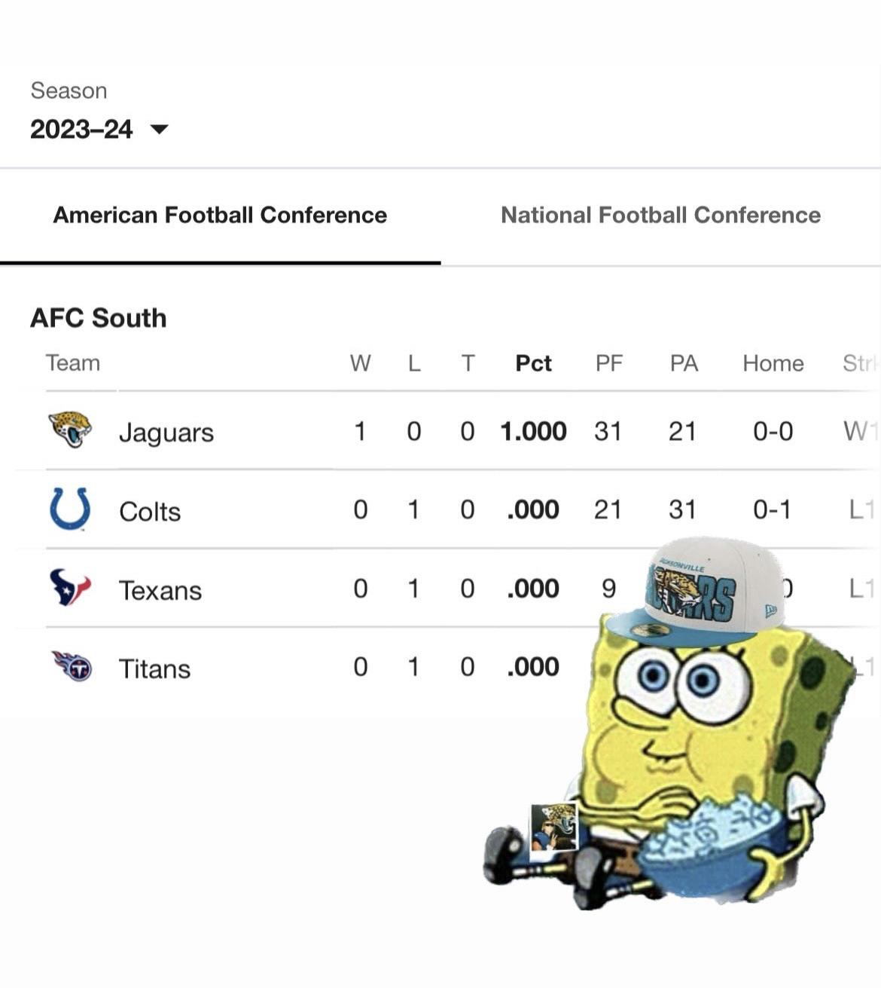Click the Jaguars team logo icon

click(70, 430)
